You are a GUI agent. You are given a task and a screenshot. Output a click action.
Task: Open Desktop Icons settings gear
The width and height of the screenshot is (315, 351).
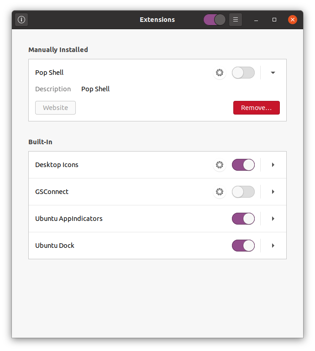[220, 165]
